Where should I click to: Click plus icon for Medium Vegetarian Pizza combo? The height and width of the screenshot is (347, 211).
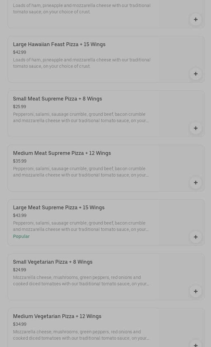195,344
